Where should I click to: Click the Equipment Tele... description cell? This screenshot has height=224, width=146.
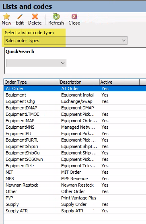click(78, 166)
